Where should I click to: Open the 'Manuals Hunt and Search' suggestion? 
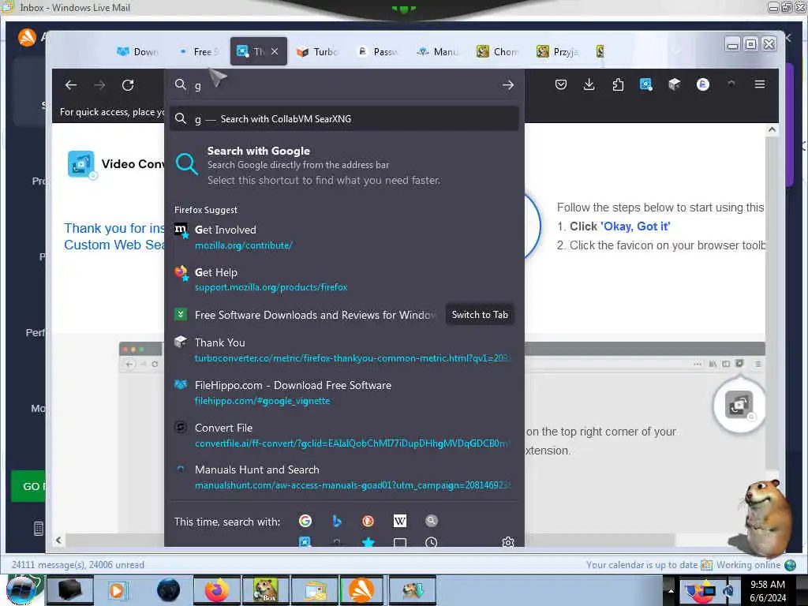[x=344, y=477]
